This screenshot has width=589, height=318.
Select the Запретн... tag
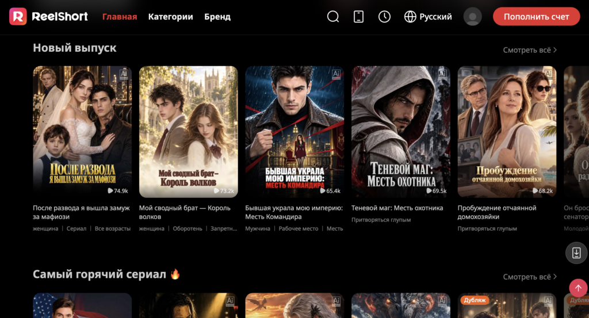point(224,229)
